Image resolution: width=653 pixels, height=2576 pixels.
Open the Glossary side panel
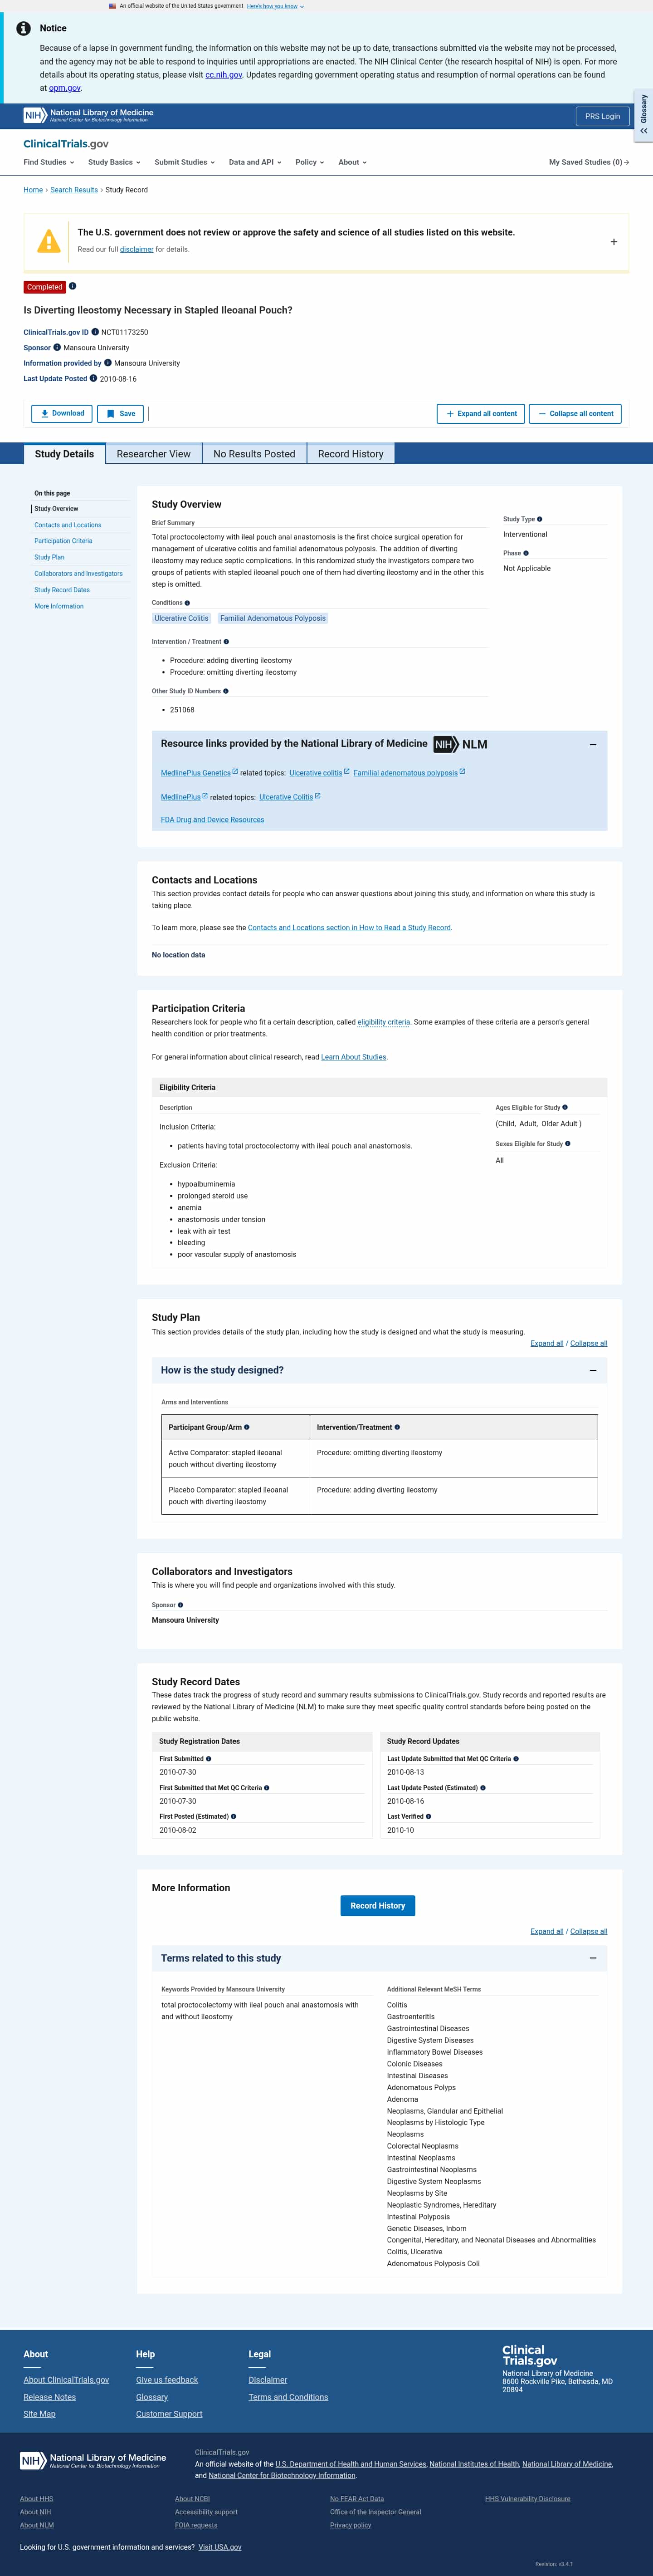tap(644, 115)
